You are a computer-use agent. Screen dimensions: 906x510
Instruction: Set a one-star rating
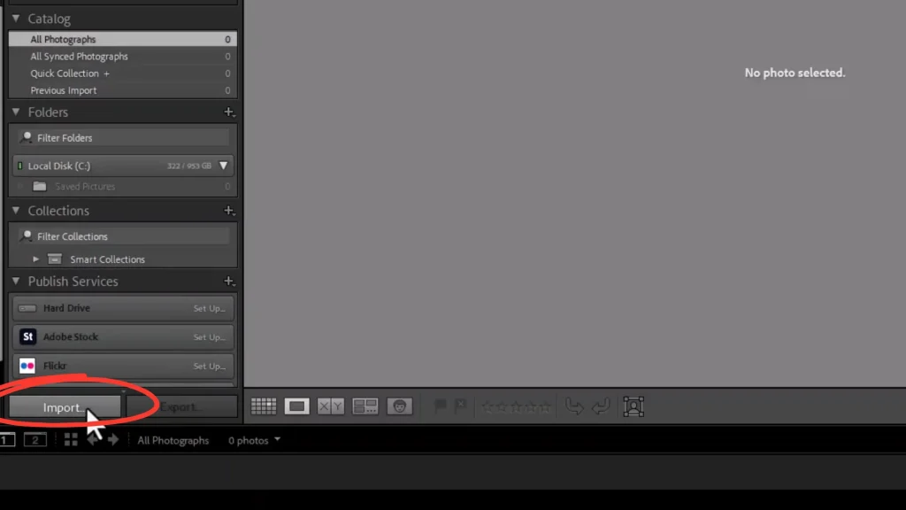pos(488,407)
